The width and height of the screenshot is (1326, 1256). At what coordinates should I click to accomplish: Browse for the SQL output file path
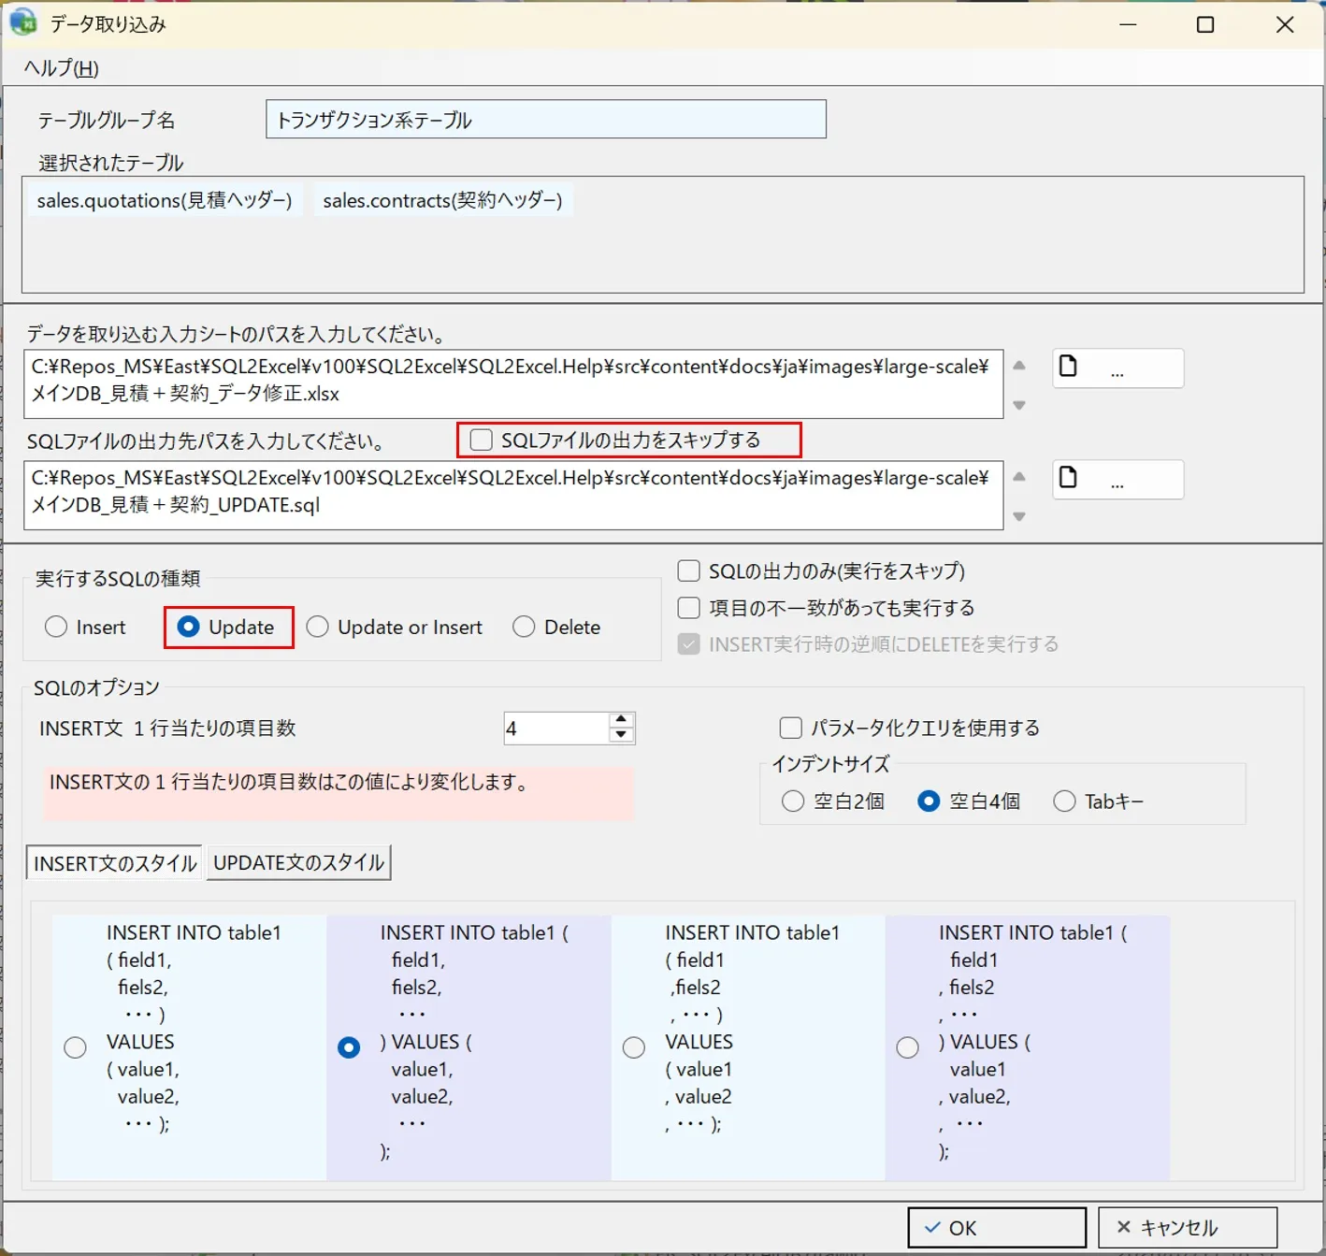[x=1117, y=480]
